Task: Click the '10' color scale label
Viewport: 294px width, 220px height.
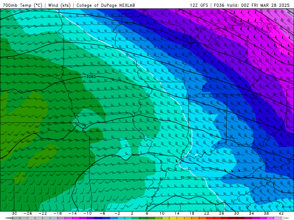Action: (162, 213)
